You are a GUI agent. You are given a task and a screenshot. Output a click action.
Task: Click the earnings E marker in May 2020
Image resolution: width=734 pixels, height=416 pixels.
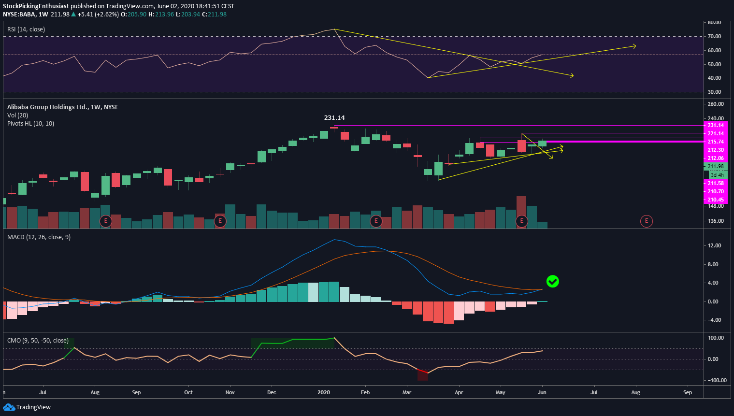click(x=521, y=221)
